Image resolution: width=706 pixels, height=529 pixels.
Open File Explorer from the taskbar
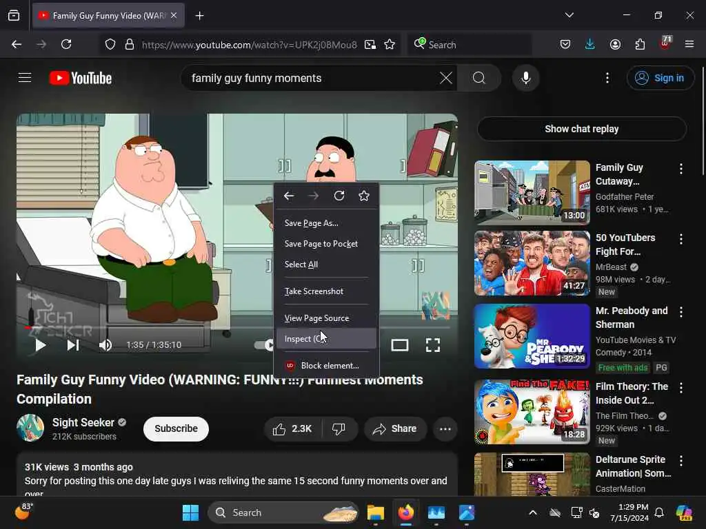pos(376,512)
